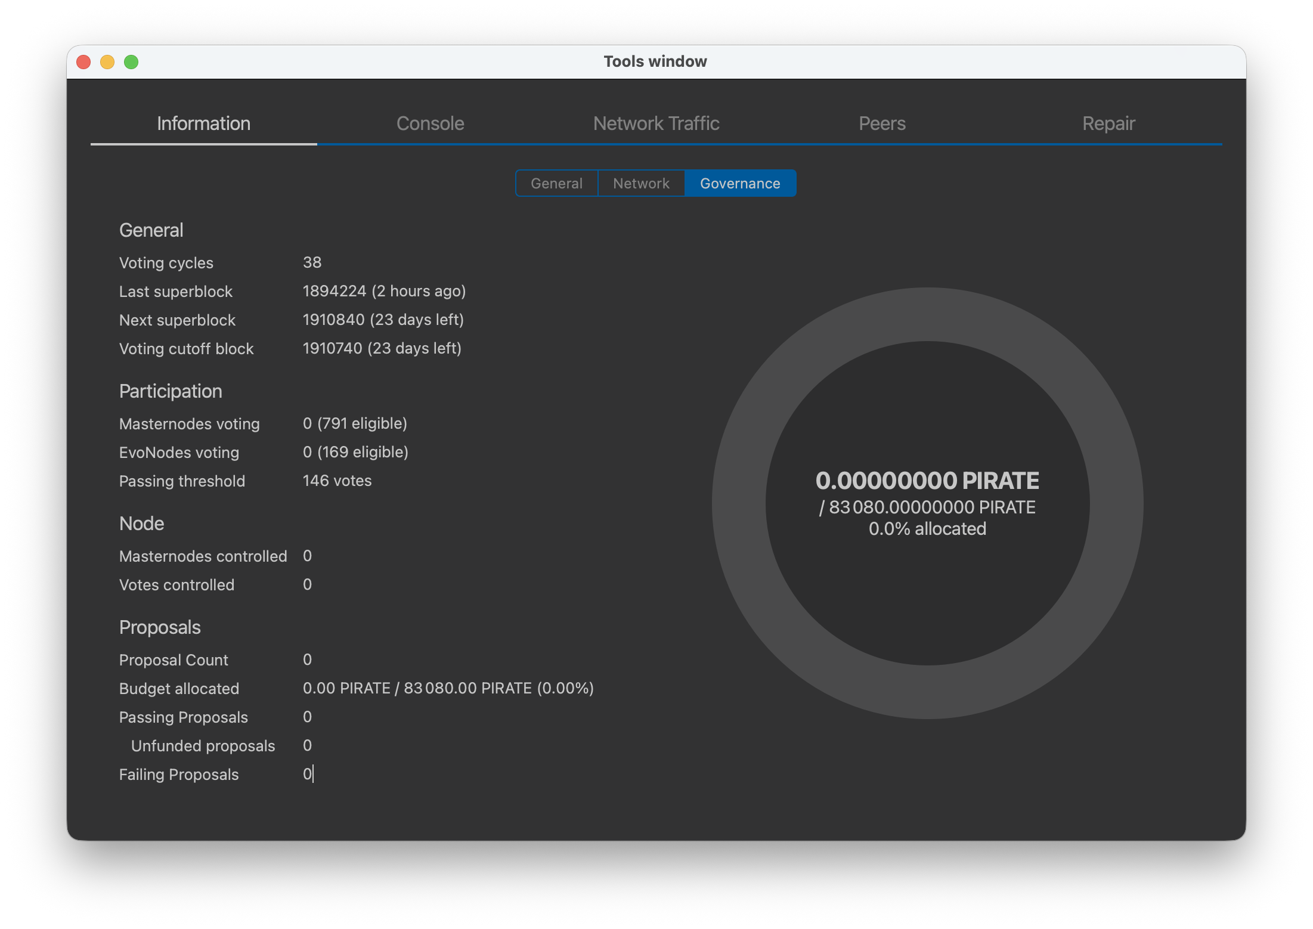Click the Failing Proposals value field
Viewport: 1313px width, 929px height.
coord(308,774)
